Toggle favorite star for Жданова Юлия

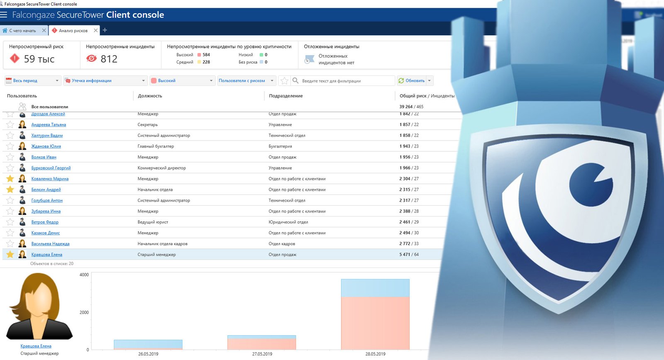10,146
